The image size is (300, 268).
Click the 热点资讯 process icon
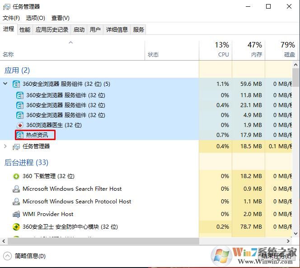tap(20, 135)
